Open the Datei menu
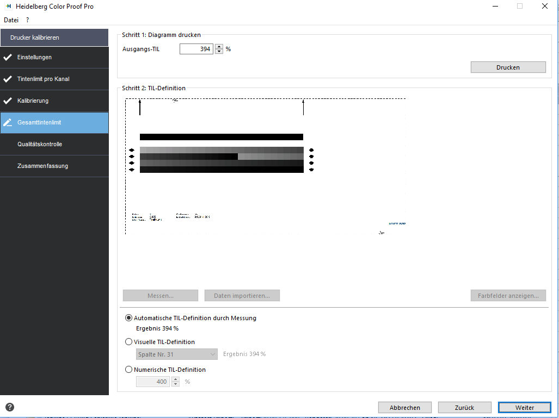This screenshot has height=418, width=559. (11, 20)
